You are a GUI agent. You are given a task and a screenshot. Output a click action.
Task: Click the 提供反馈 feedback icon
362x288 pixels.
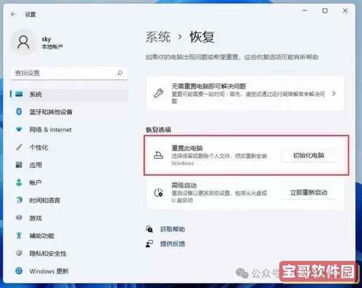[x=149, y=244]
